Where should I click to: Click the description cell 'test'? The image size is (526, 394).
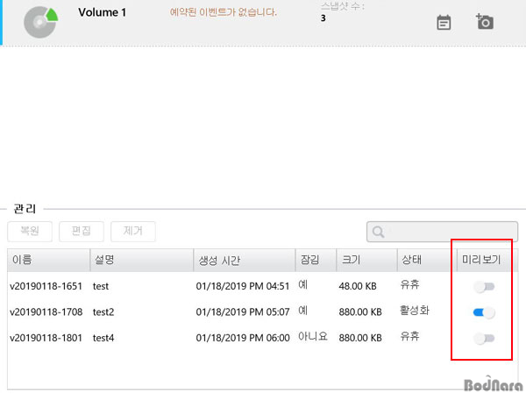(x=101, y=287)
